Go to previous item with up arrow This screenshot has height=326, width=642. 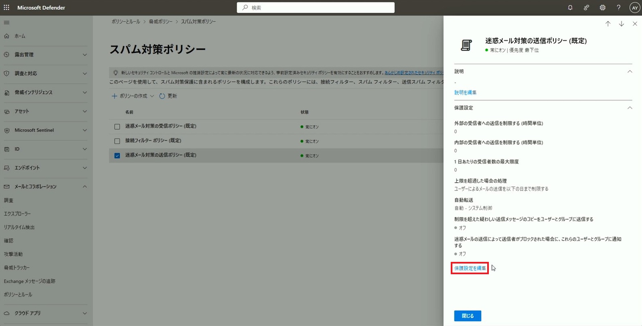click(x=608, y=24)
